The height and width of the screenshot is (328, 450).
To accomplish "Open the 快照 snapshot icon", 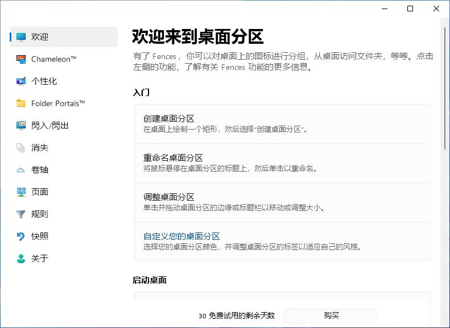I will tap(21, 236).
